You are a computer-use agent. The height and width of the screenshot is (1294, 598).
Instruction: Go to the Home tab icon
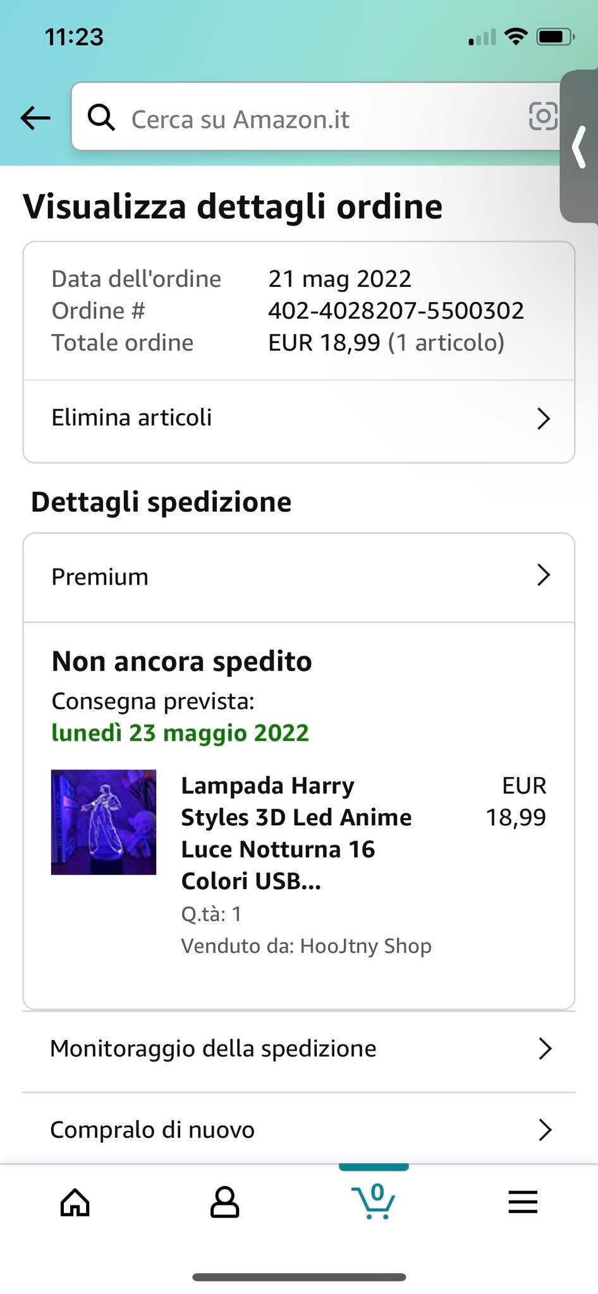[75, 1202]
